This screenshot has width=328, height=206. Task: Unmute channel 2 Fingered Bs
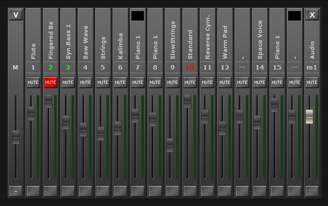coord(50,82)
